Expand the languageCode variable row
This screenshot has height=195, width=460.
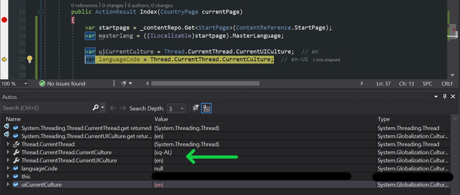[8, 169]
